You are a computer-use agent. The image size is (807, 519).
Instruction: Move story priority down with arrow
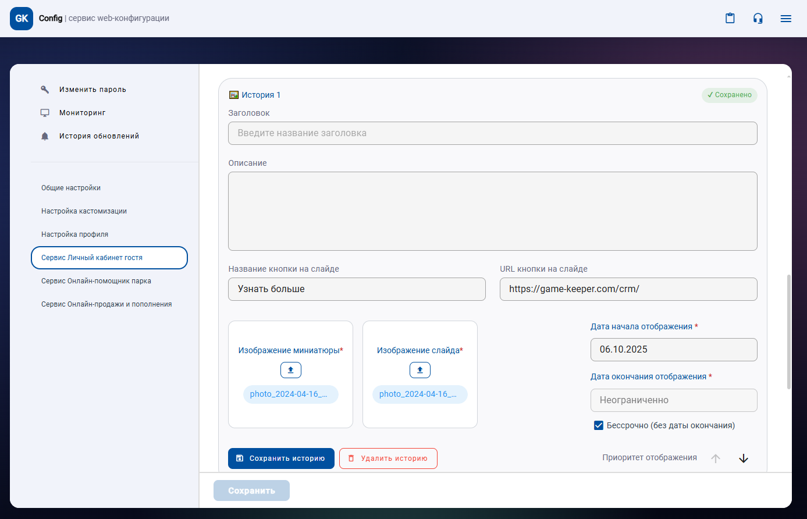(743, 458)
